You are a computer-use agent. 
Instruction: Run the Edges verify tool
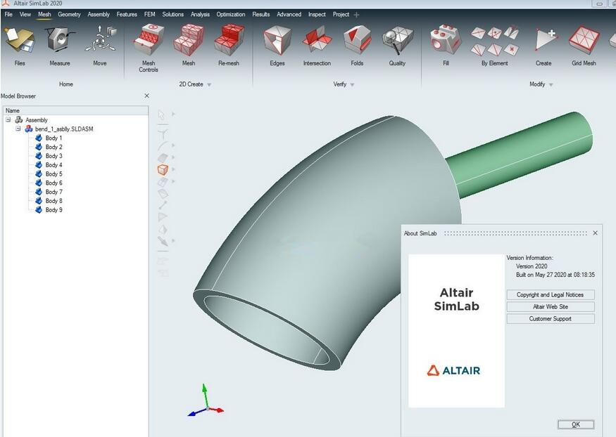tap(277, 46)
